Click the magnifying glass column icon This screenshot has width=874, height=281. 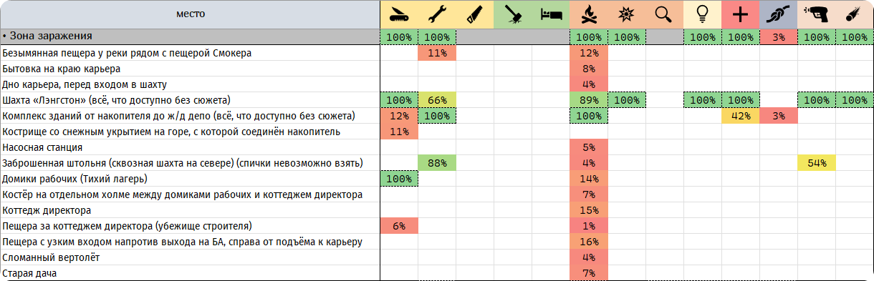[664, 14]
